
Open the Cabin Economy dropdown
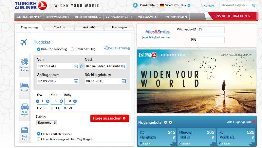coord(47,123)
